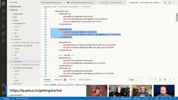
Task: Change indentation via Spaces: 4
Action: [137, 98]
